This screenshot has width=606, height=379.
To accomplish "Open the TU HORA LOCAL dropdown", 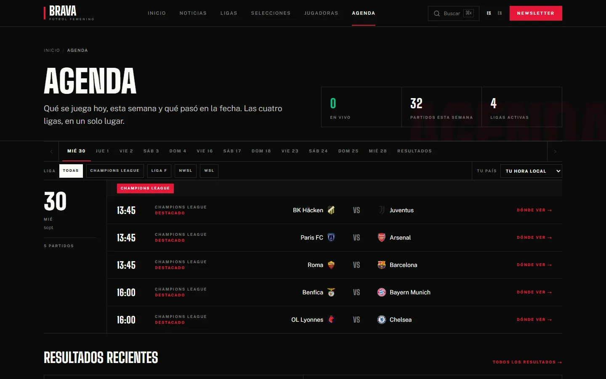I will pyautogui.click(x=531, y=171).
